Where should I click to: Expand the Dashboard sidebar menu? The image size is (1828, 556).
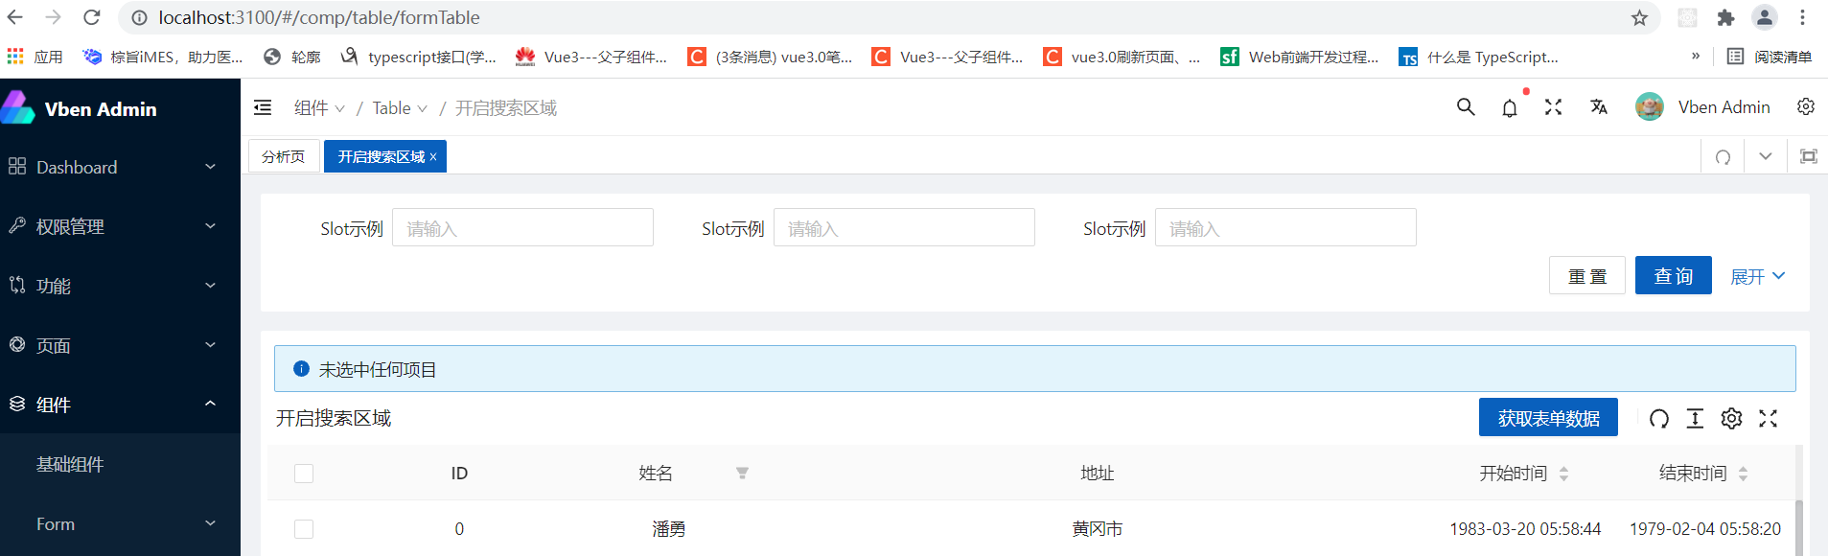point(120,167)
